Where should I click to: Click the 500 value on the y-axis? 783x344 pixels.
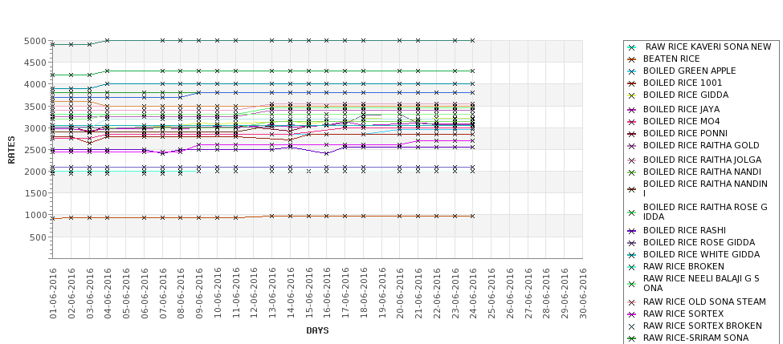38,237
